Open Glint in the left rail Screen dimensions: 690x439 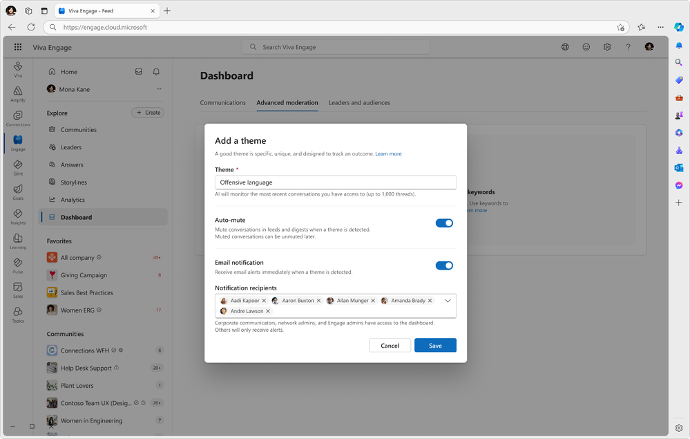(x=17, y=168)
